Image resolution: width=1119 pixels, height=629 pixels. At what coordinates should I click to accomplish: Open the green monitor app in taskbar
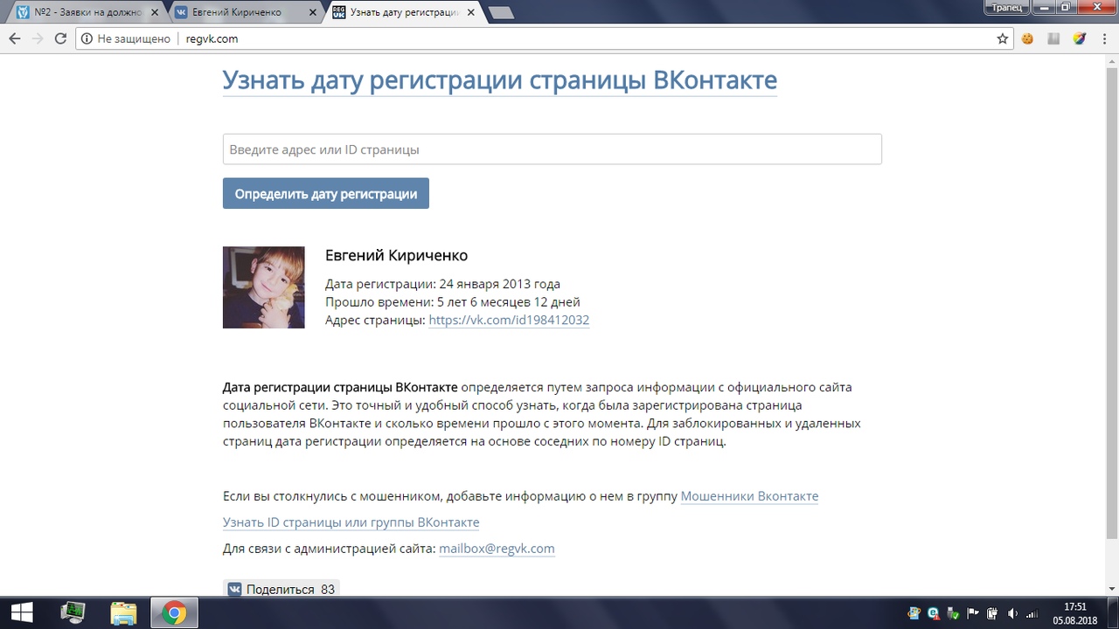(73, 613)
